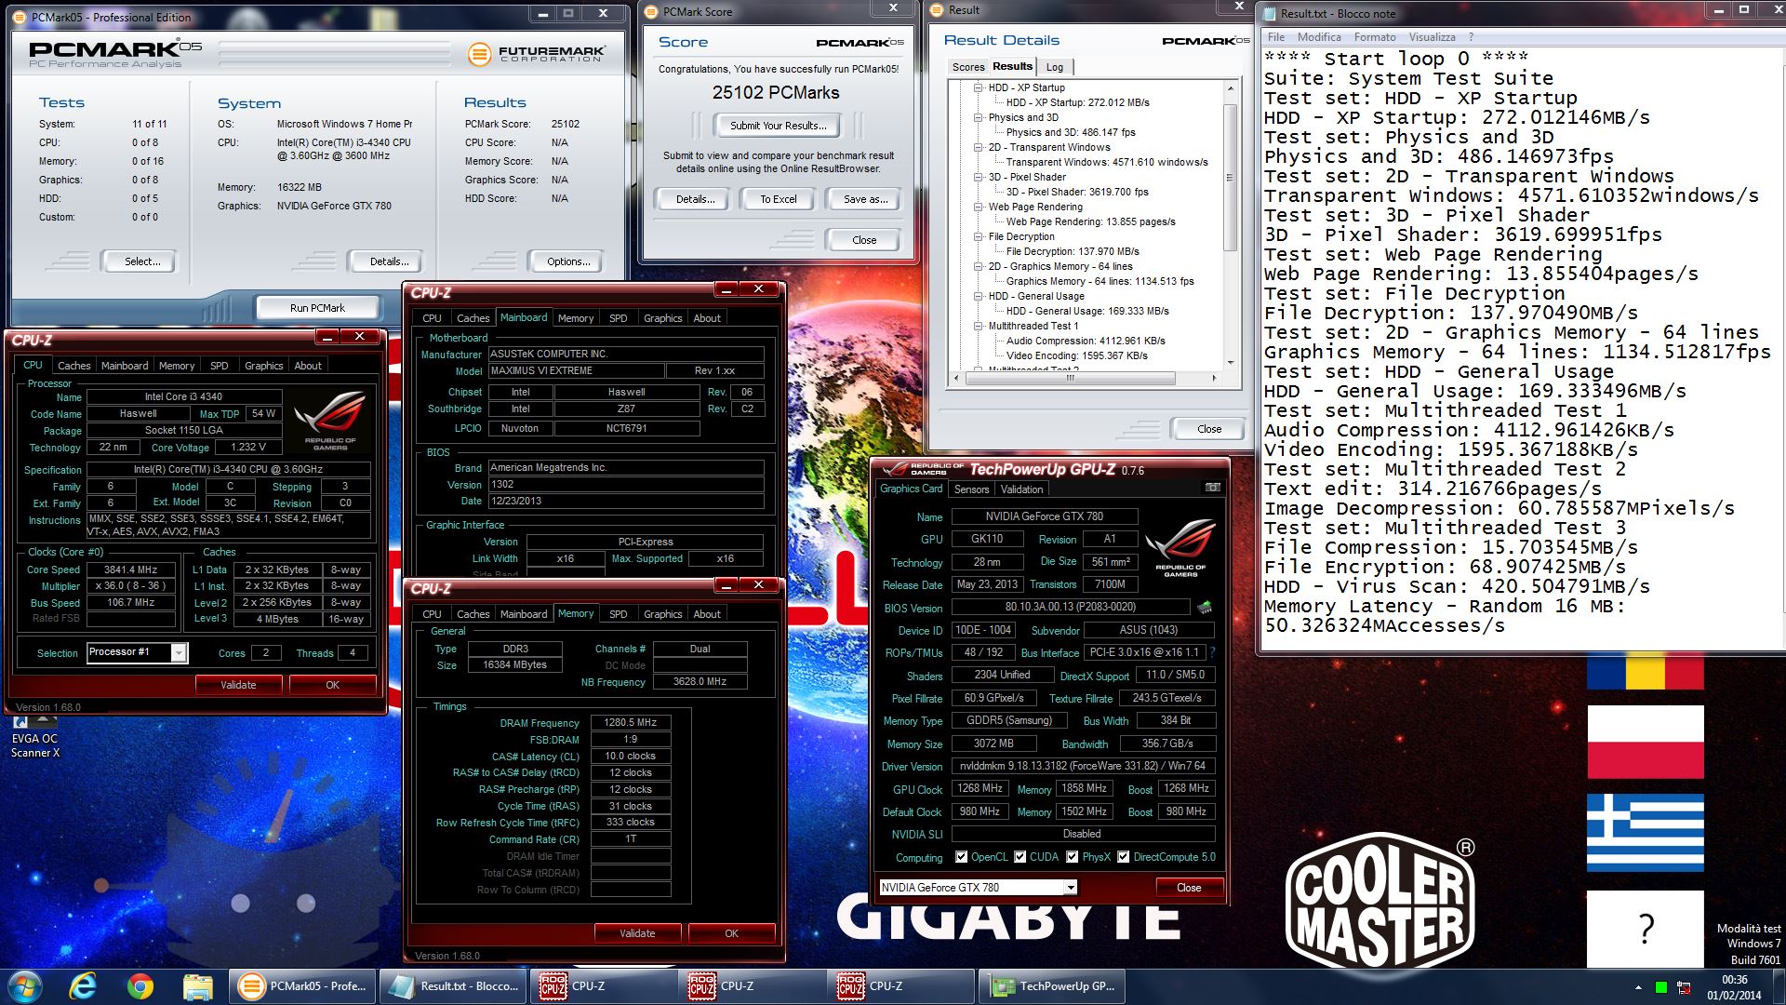The height and width of the screenshot is (1005, 1786).
Task: Open Caches tab in the CPU-Z CPU window
Action: click(73, 366)
